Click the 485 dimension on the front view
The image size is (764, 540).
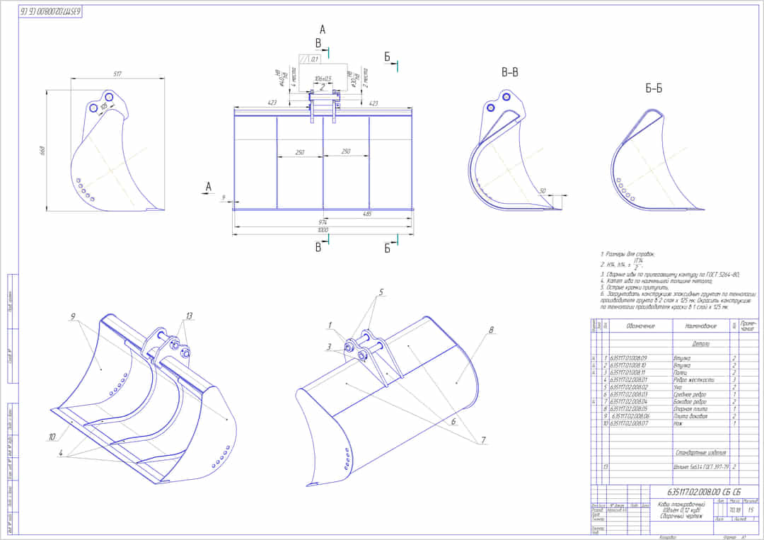[x=367, y=214]
